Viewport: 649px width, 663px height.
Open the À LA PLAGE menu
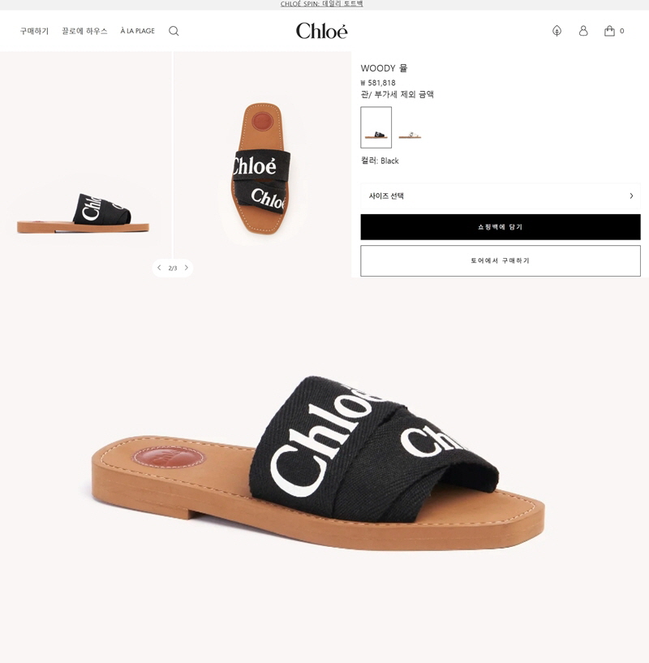point(137,31)
